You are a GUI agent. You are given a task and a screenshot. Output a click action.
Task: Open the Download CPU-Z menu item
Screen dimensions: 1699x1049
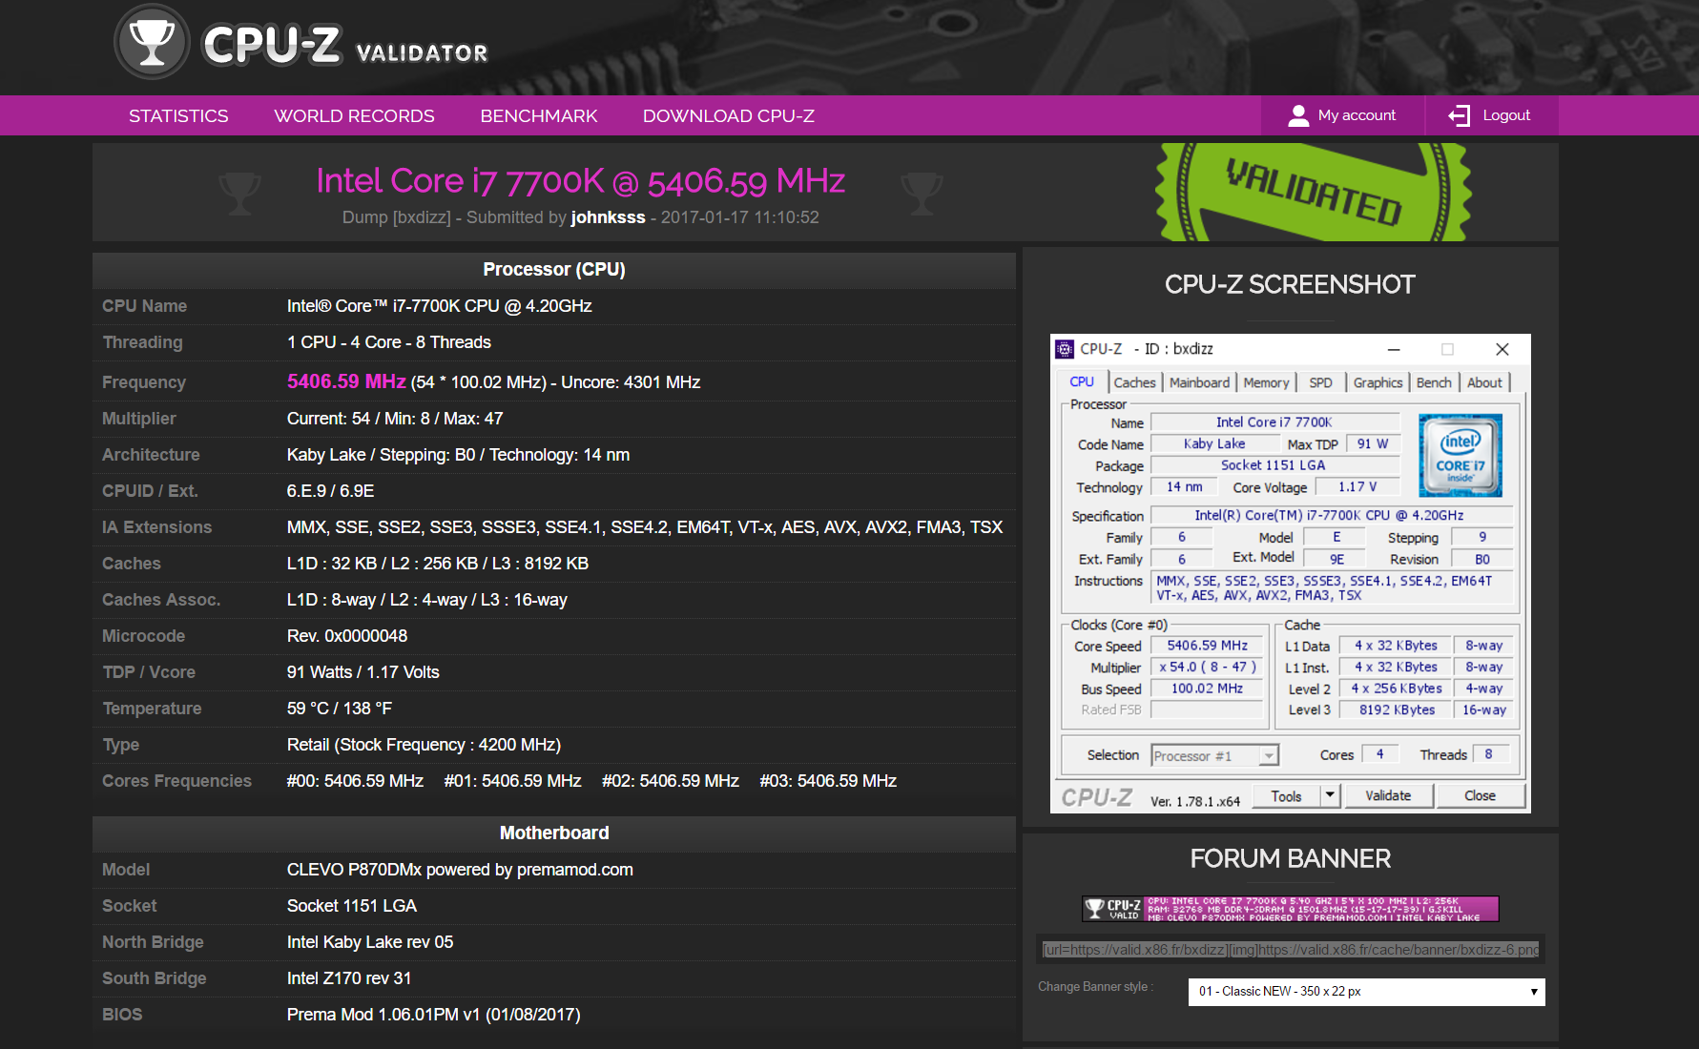tap(729, 115)
